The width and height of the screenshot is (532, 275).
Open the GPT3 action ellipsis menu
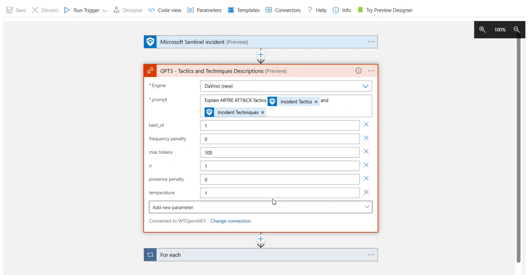pyautogui.click(x=371, y=71)
